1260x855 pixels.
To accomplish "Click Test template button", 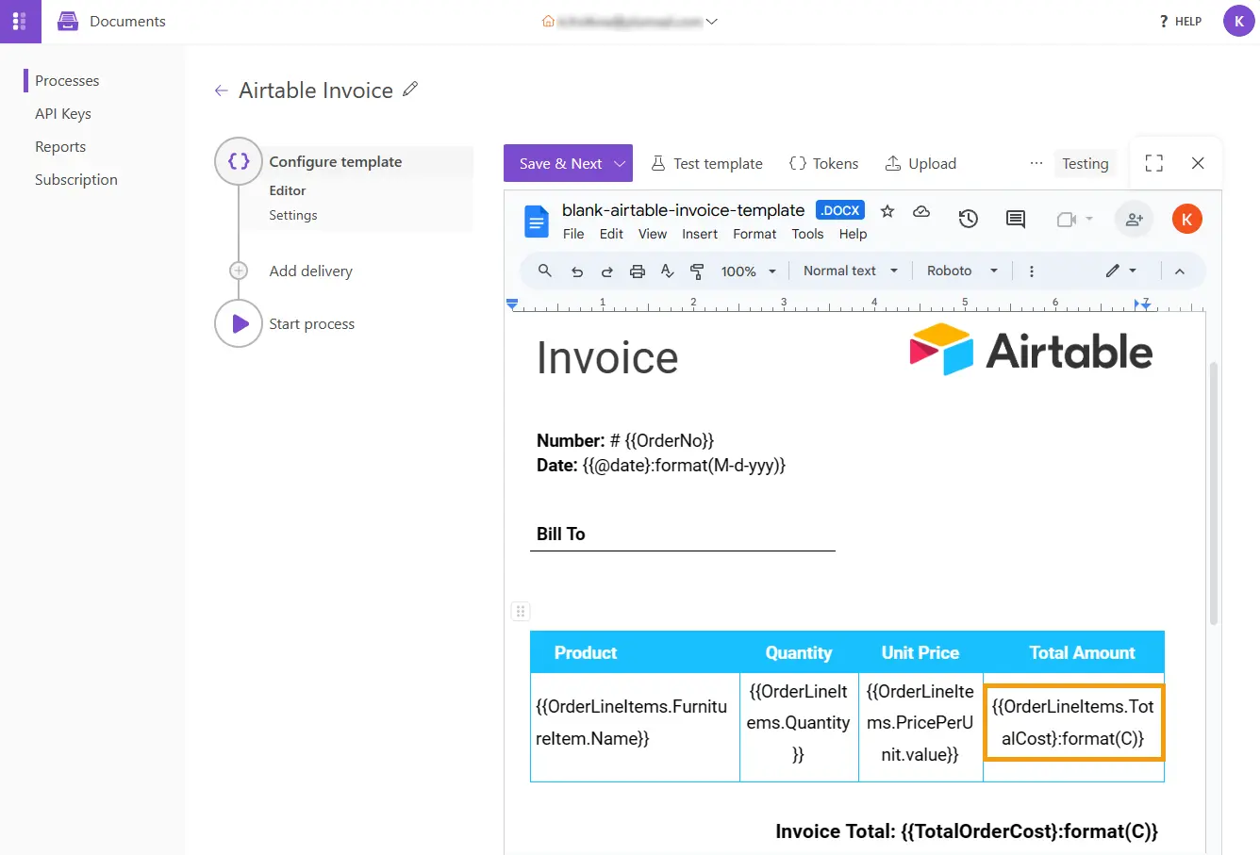I will click(x=706, y=163).
